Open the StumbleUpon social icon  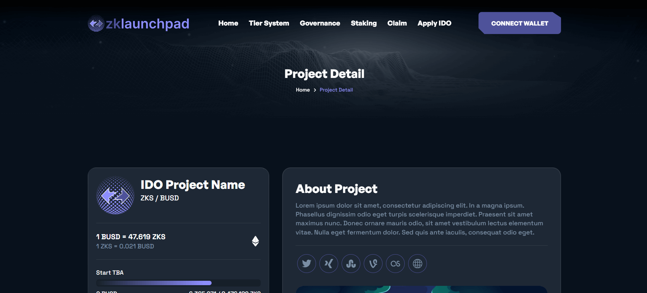pyautogui.click(x=351, y=264)
